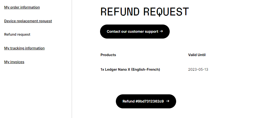Click the Valid Until column header
Image resolution: width=280 pixels, height=118 pixels.
tap(197, 55)
